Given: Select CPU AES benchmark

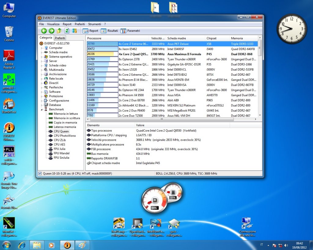Looking at the screenshot, I should coord(60,144).
